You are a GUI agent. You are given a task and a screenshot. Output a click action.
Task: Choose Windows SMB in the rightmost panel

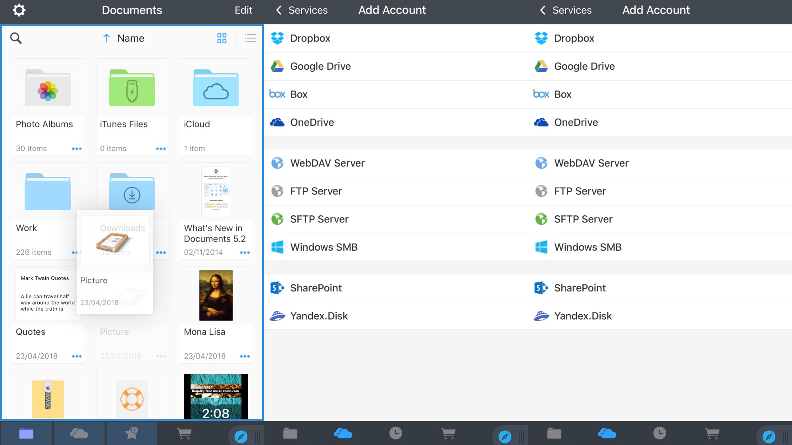[660, 247]
